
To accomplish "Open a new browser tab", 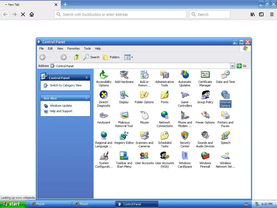I will [x=65, y=4].
